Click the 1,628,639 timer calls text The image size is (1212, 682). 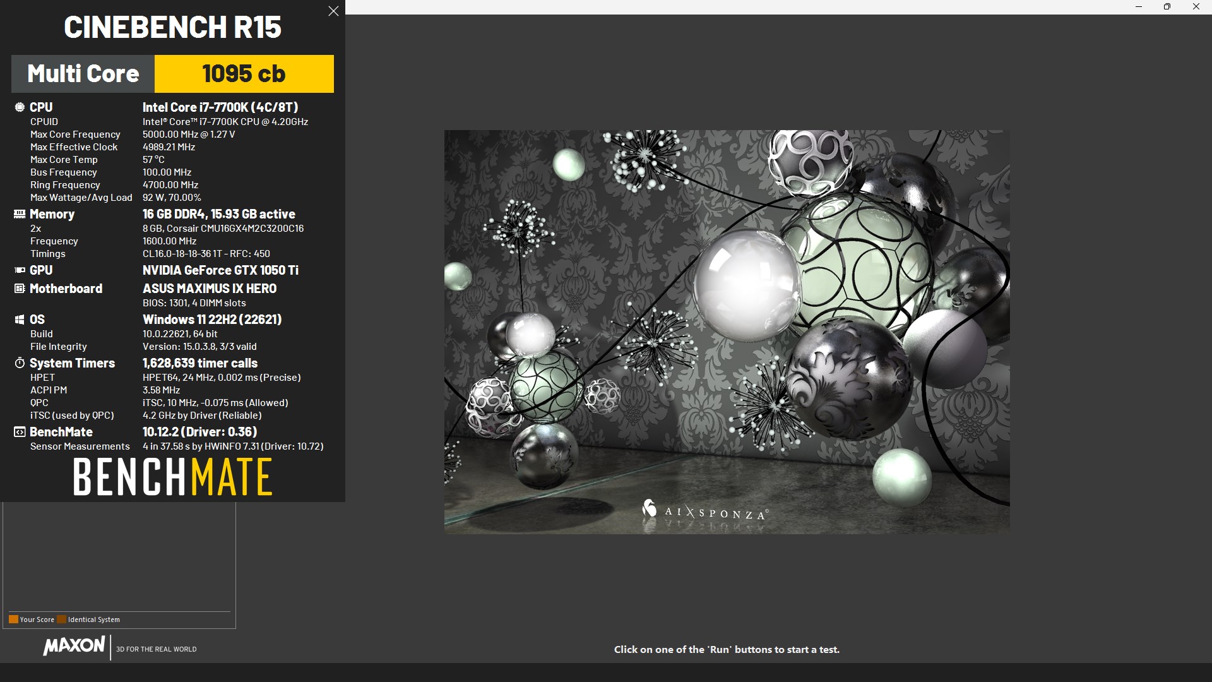(200, 363)
